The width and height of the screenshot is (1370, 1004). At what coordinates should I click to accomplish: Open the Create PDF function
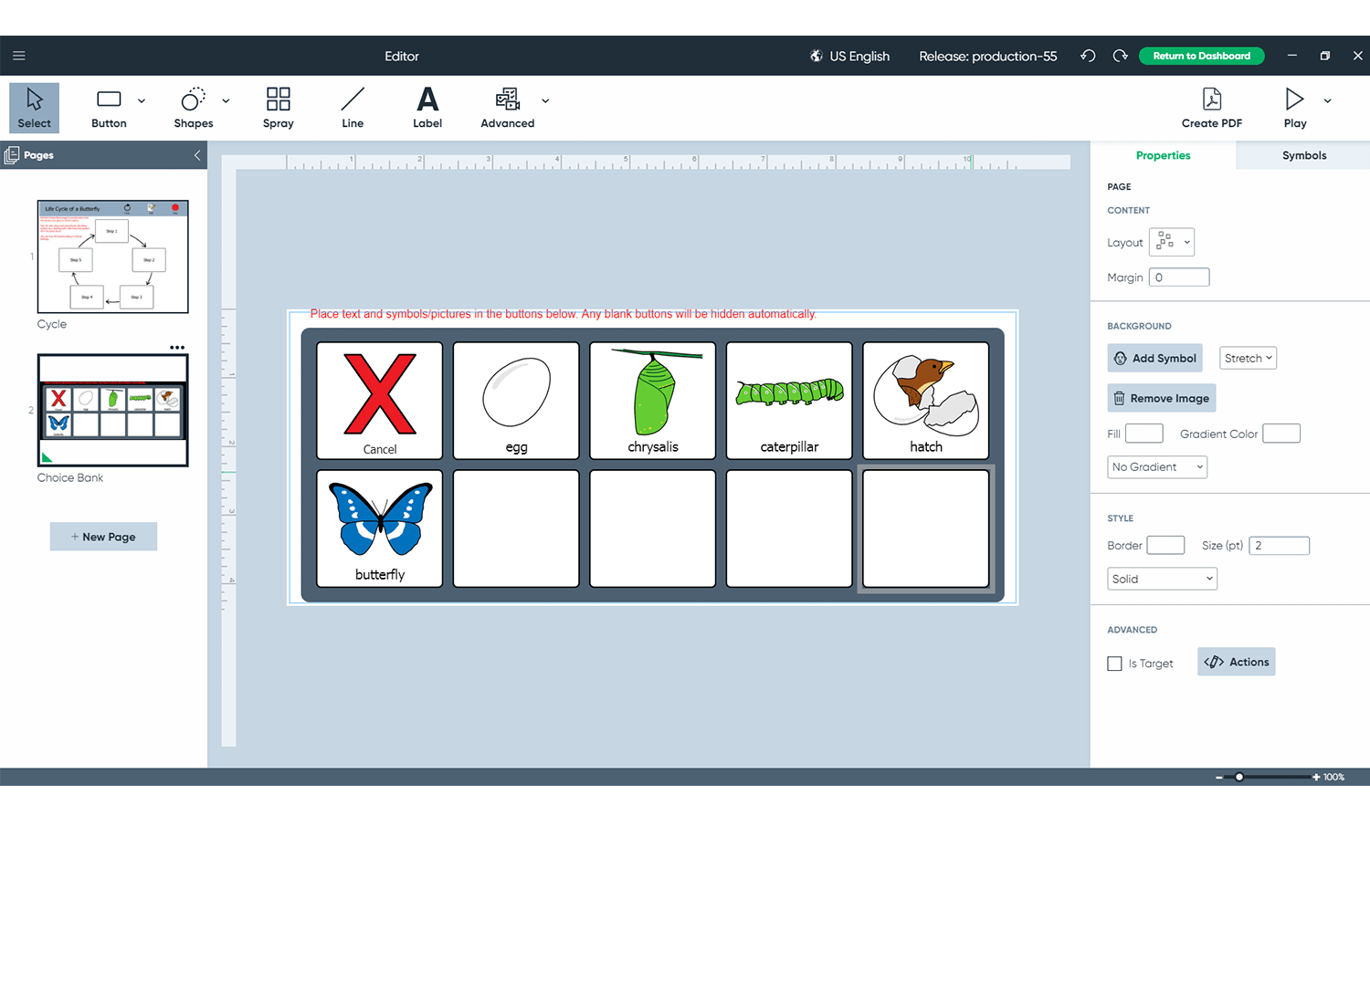click(1211, 107)
